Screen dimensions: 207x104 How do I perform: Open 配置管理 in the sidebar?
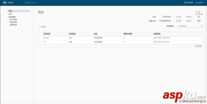(x=13, y=25)
